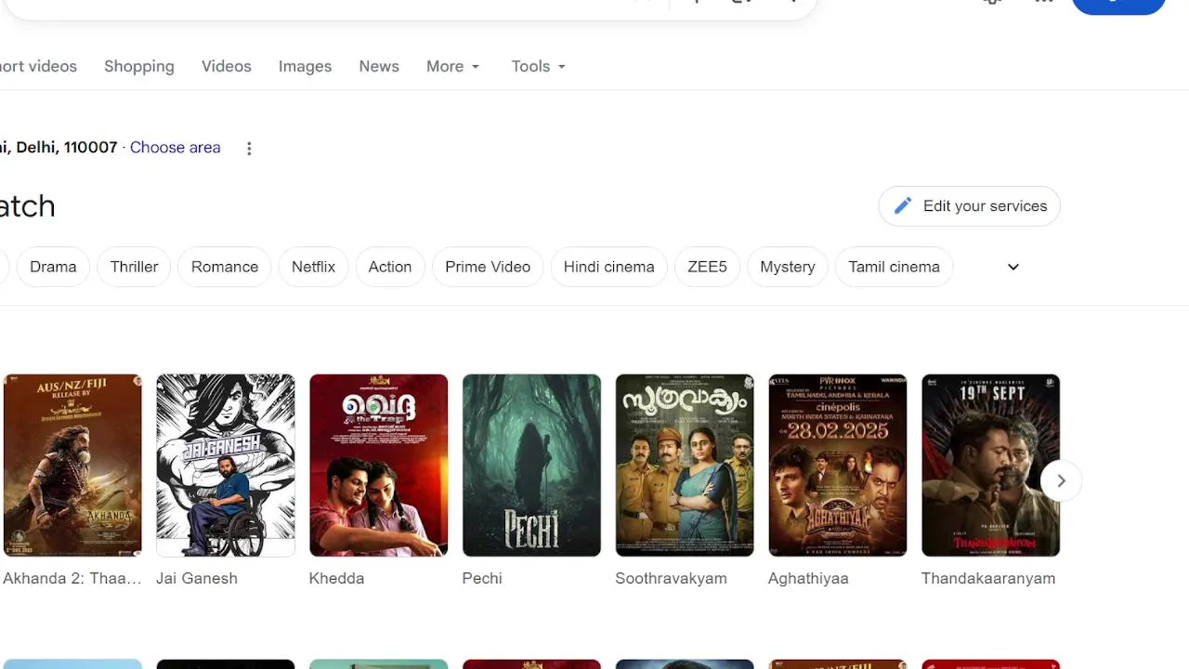
Task: Open the Jai Ganesh movie poster
Action: [226, 466]
